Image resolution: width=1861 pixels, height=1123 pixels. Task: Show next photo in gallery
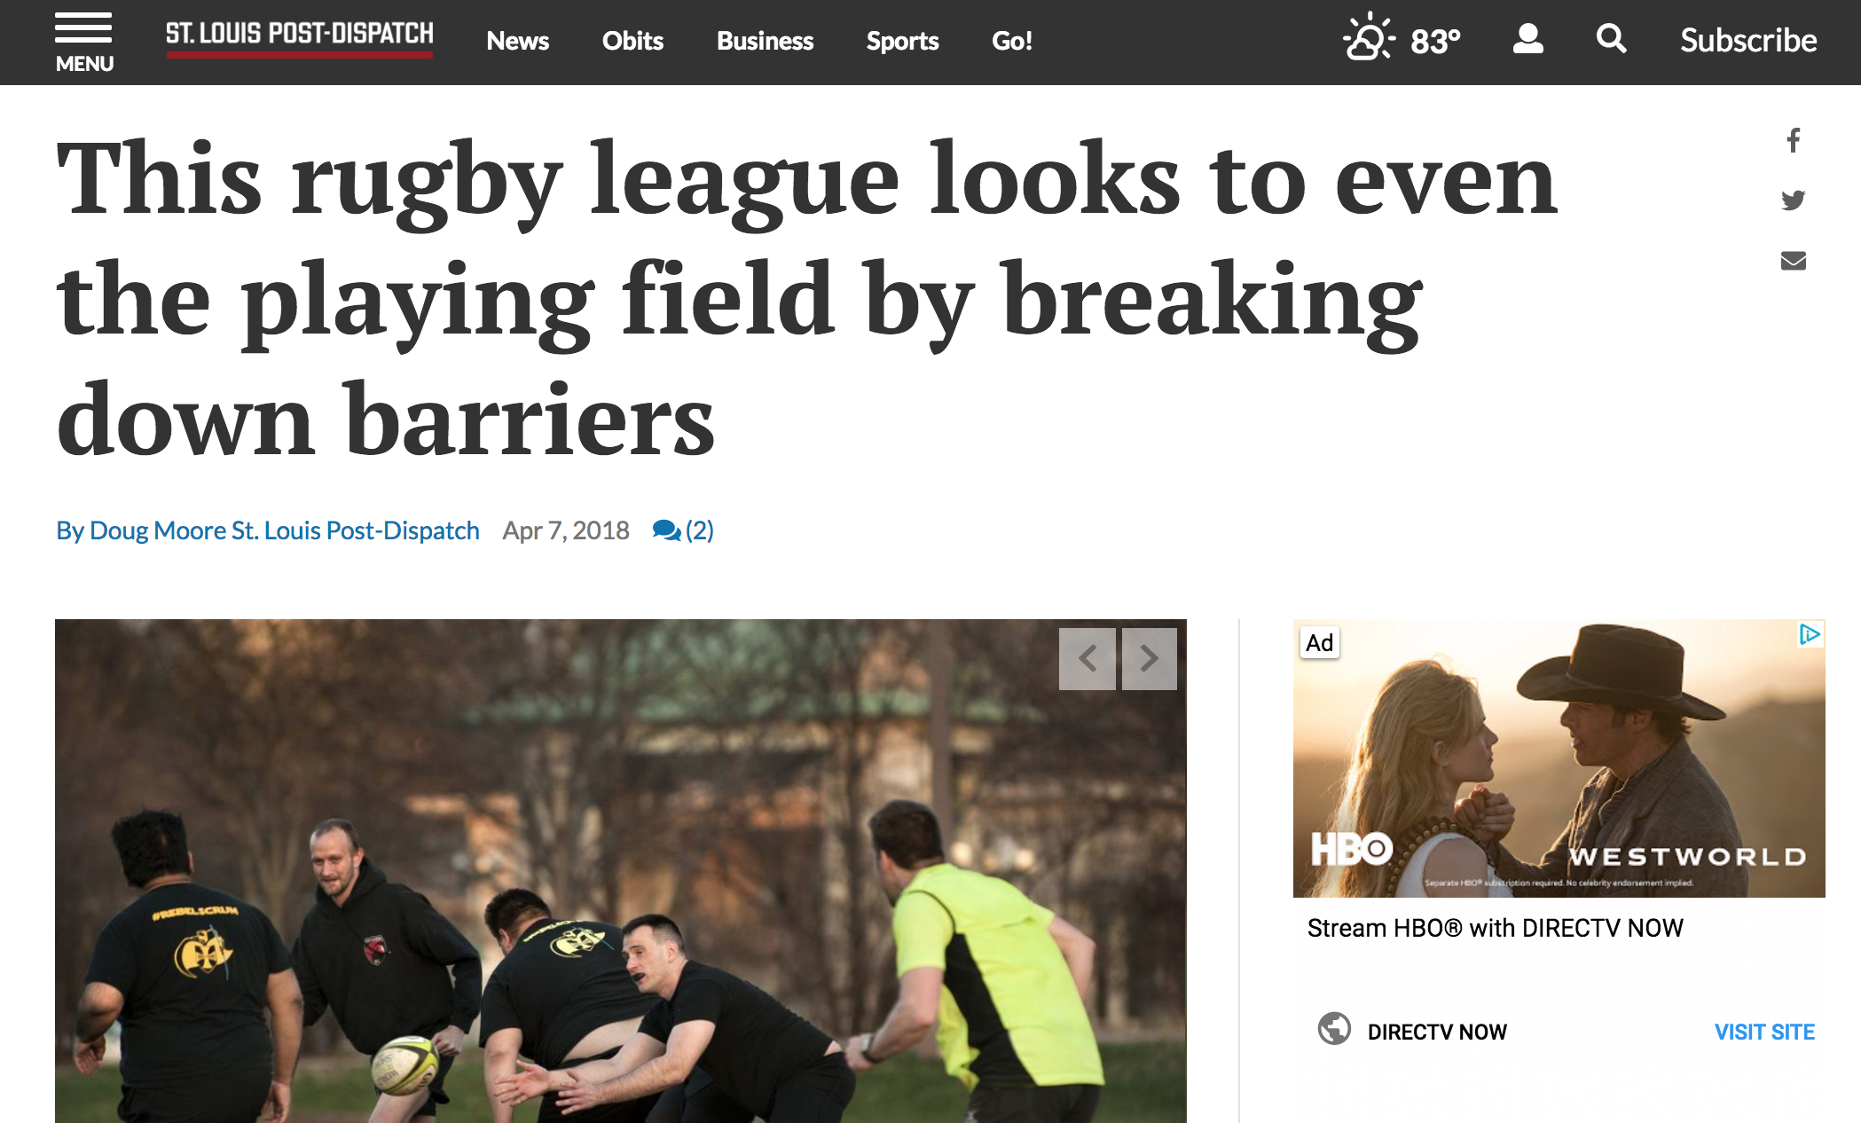coord(1150,659)
